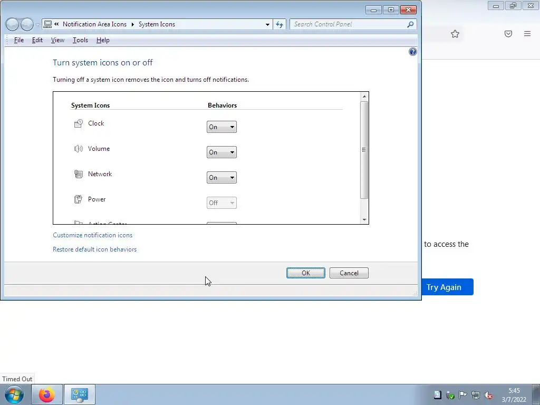Screen dimensions: 540x405
Task: Open the Volume behavior dropdown
Action: coord(221,152)
